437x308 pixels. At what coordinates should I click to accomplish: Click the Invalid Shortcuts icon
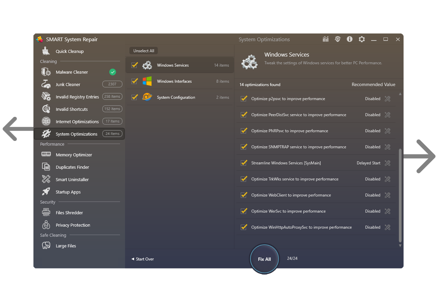tap(46, 109)
